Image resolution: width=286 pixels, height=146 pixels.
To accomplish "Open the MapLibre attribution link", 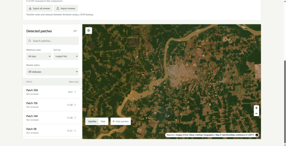I will coord(170,135).
